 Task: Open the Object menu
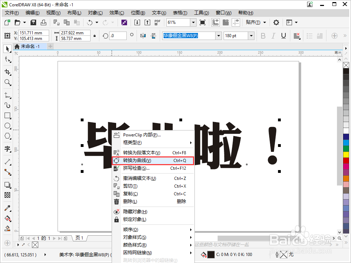(95, 13)
